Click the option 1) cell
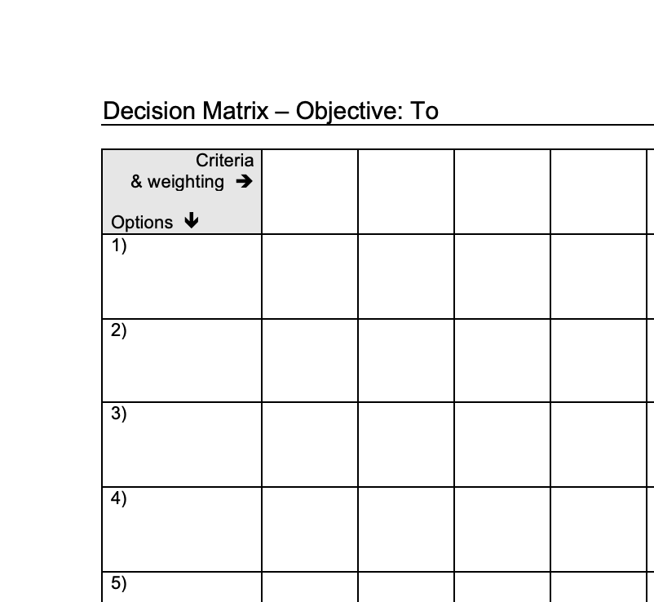The width and height of the screenshot is (654, 602). coord(182,276)
